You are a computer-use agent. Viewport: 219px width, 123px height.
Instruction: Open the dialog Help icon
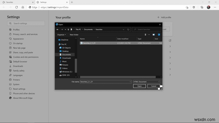[159, 35]
